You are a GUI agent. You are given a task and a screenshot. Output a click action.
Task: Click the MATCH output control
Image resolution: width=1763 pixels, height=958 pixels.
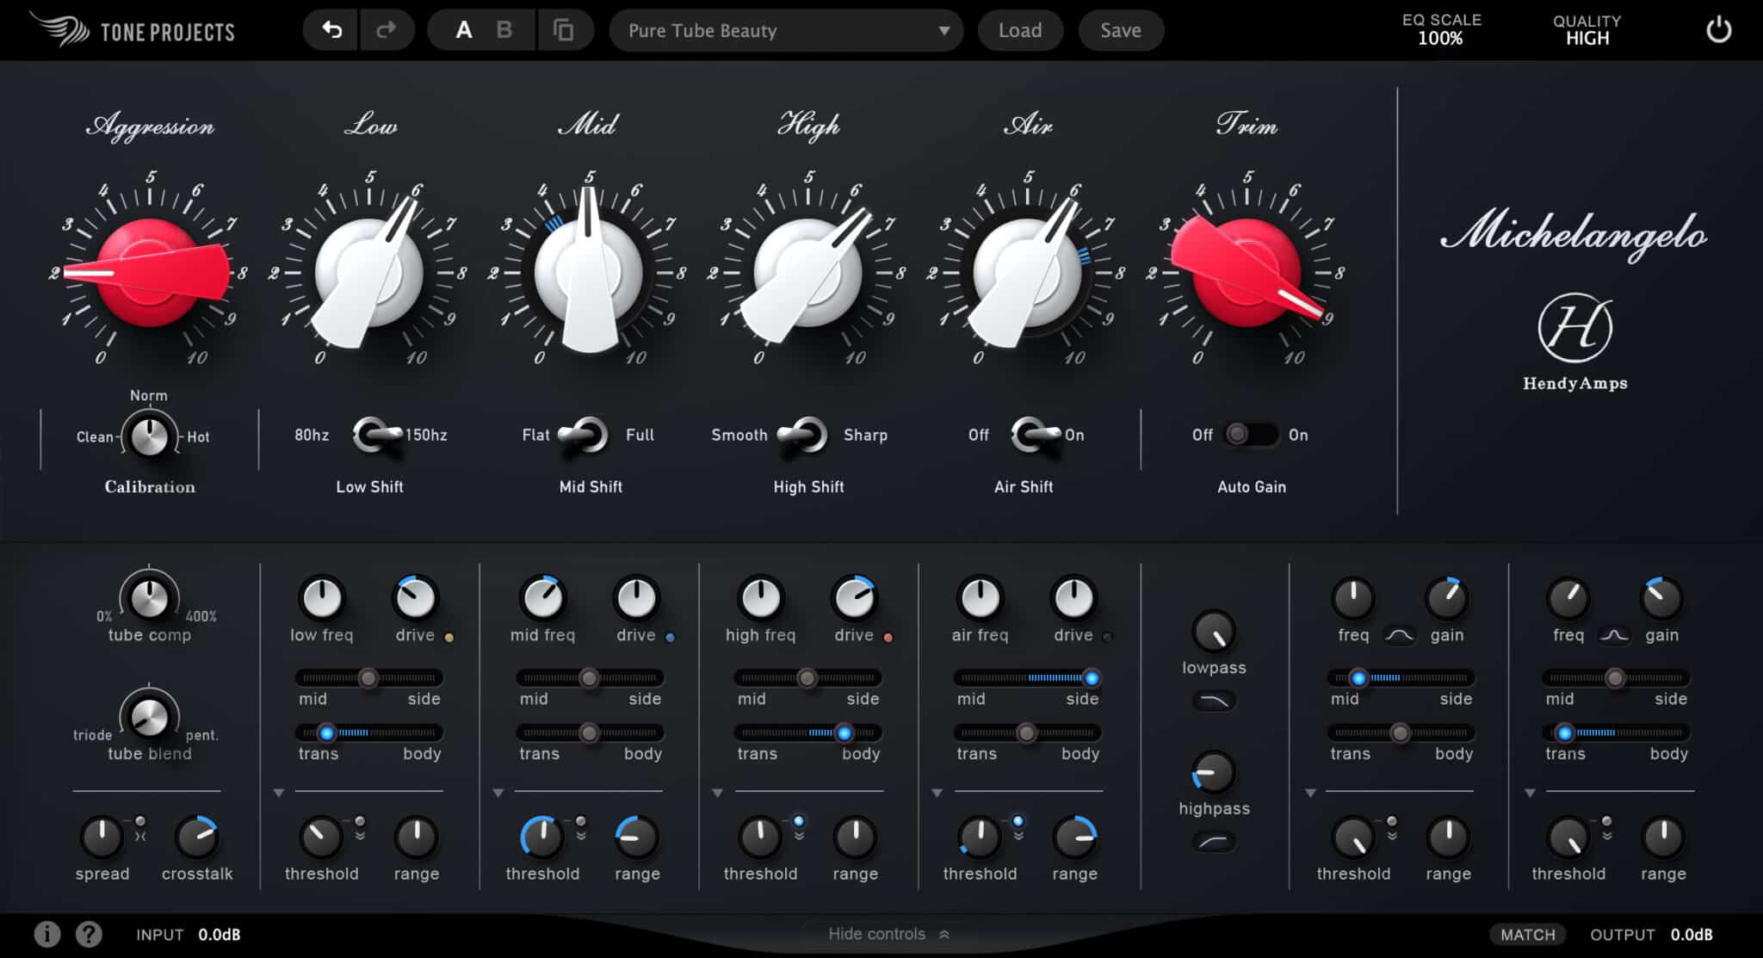(1529, 934)
